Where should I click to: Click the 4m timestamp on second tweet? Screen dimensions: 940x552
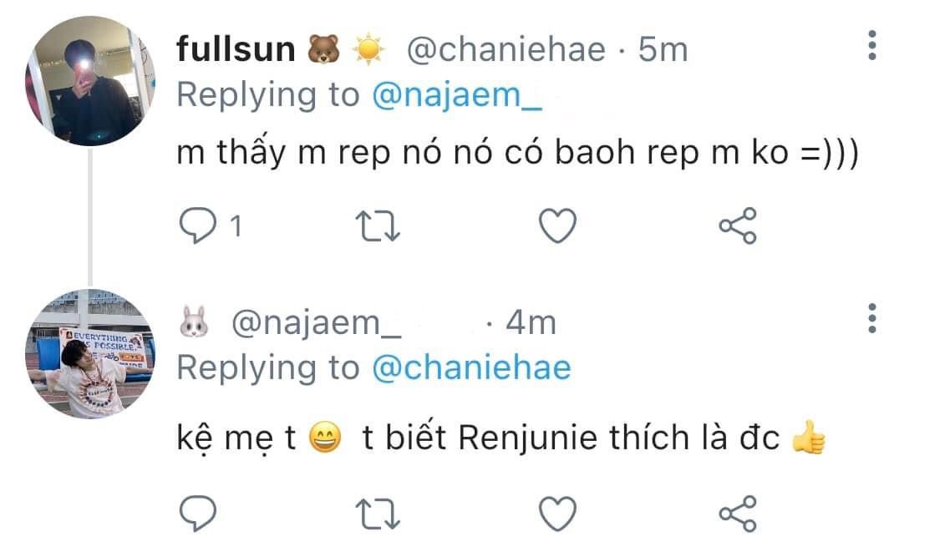[531, 323]
